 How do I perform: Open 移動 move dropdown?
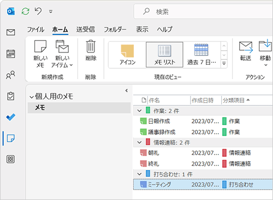(265, 53)
